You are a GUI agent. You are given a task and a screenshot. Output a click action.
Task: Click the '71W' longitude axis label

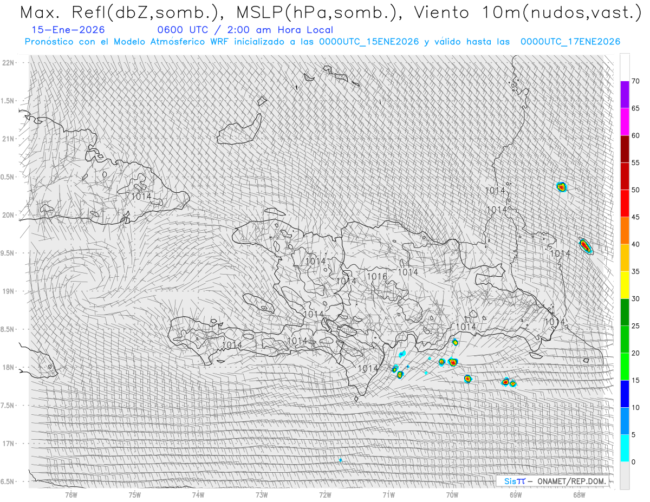coord(388,494)
